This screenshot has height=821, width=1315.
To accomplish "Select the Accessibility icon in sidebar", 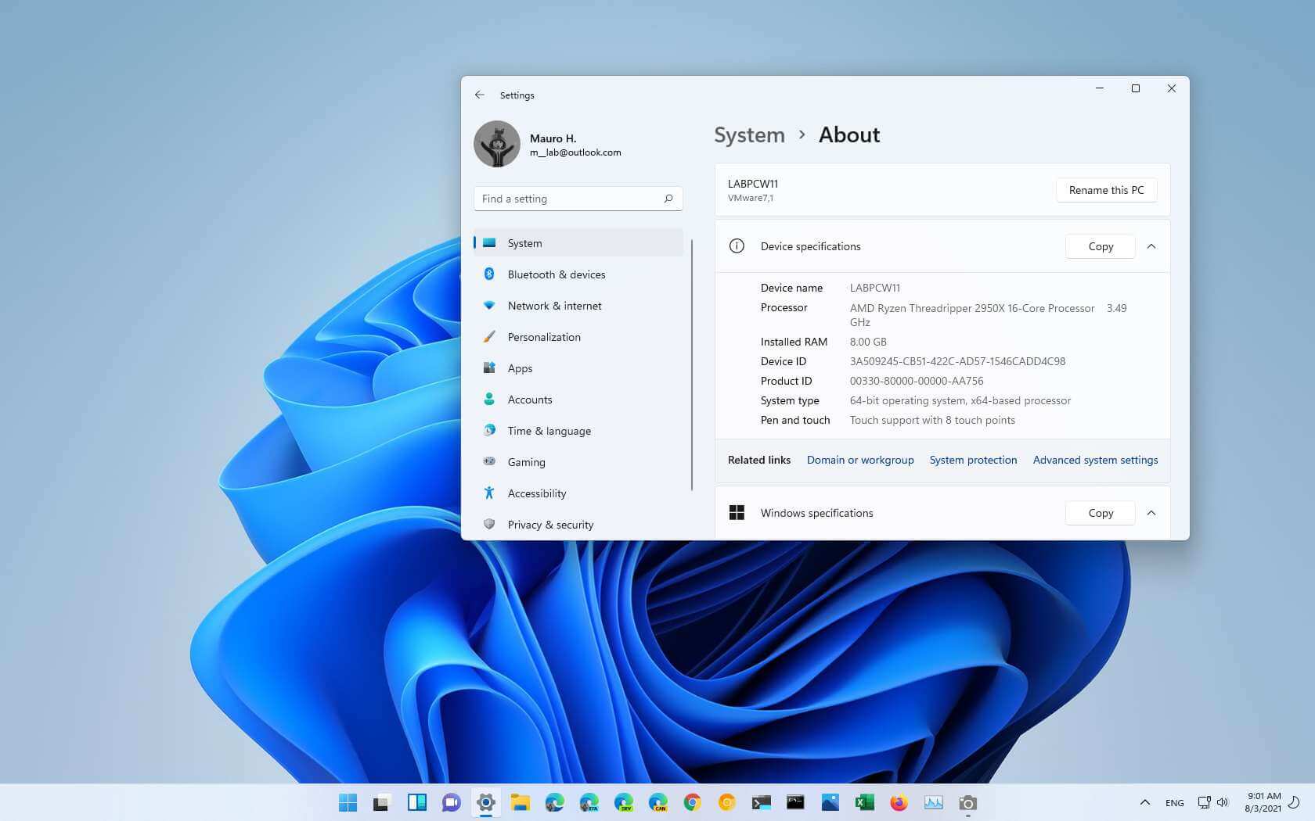I will tap(489, 493).
